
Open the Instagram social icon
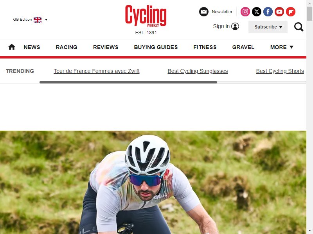[245, 12]
